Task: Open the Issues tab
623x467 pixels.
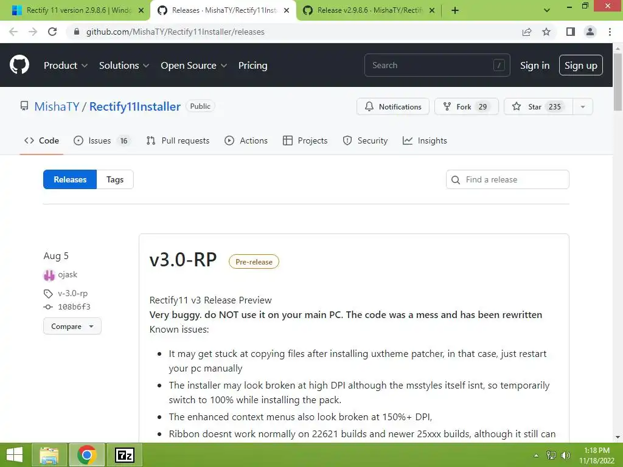Action: pyautogui.click(x=102, y=140)
